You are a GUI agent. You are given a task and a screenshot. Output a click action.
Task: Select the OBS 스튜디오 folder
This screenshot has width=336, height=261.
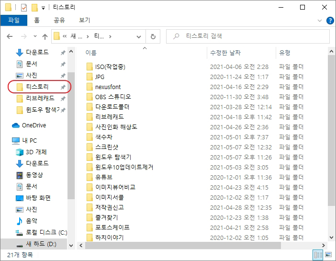coord(113,97)
